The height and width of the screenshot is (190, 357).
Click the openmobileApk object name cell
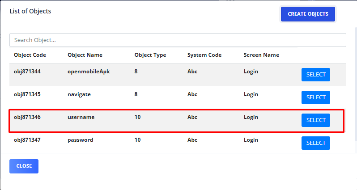pyautogui.click(x=89, y=72)
